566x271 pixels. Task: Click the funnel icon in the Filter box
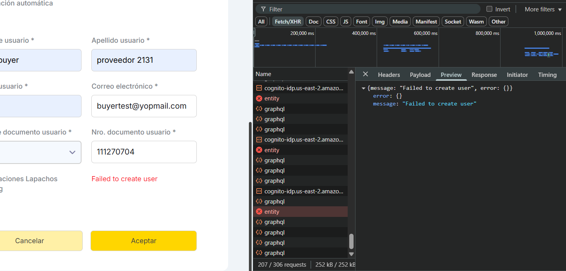point(263,9)
